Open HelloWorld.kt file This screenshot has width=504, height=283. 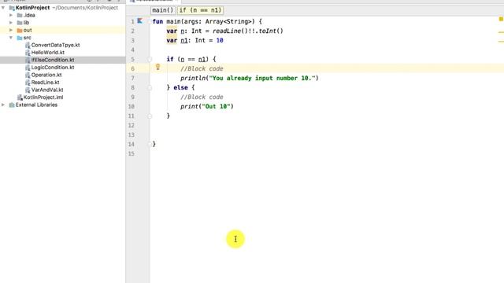pyautogui.click(x=47, y=53)
